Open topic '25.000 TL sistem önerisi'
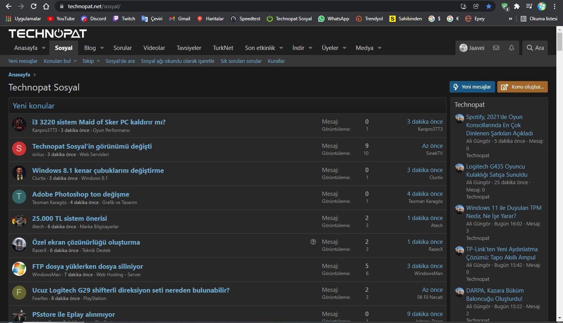 pyautogui.click(x=70, y=218)
